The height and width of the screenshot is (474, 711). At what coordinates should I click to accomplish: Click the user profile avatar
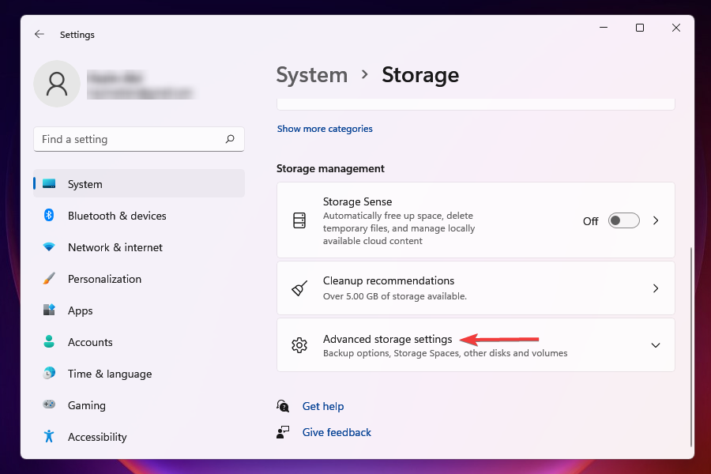57,84
